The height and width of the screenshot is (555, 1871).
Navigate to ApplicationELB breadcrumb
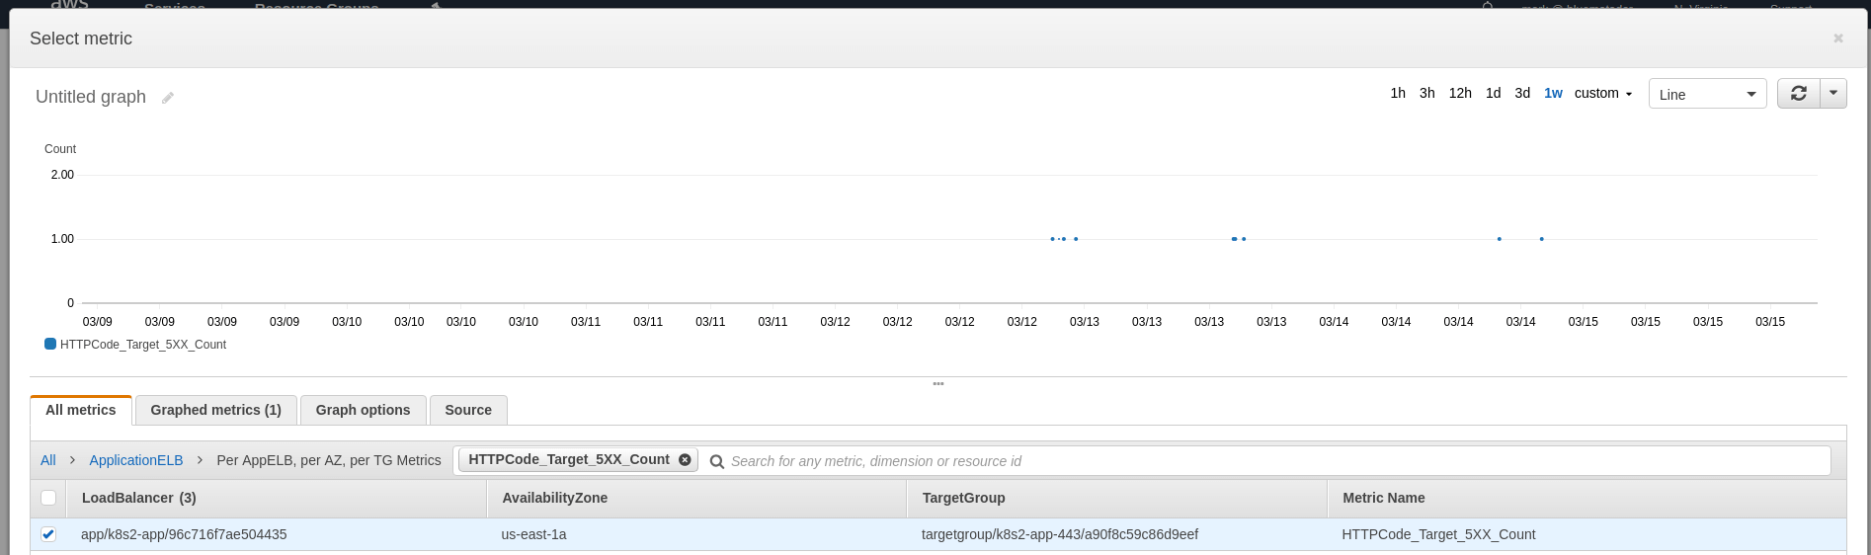pos(136,460)
